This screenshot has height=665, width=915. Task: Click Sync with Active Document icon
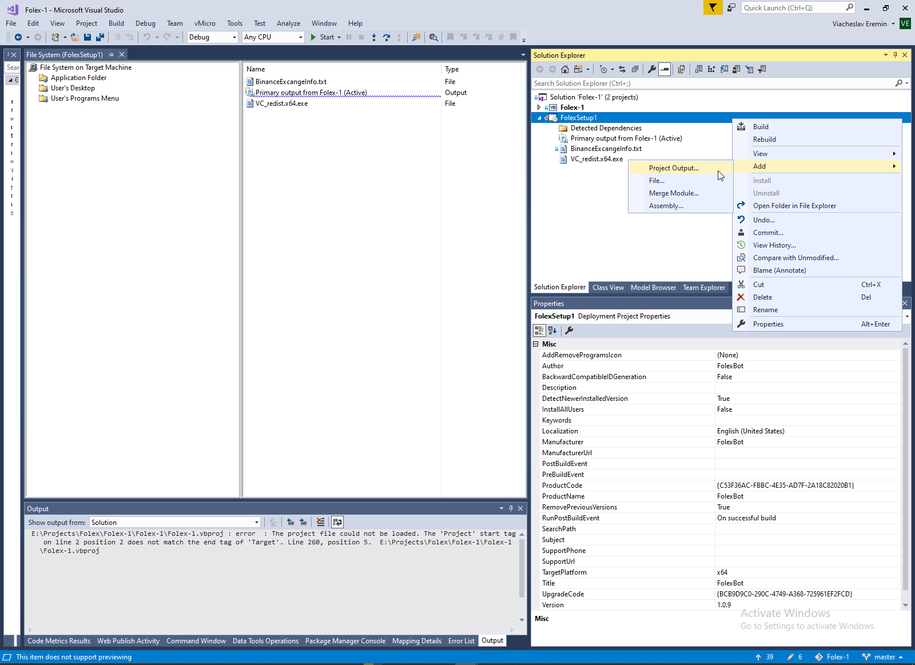[x=622, y=69]
